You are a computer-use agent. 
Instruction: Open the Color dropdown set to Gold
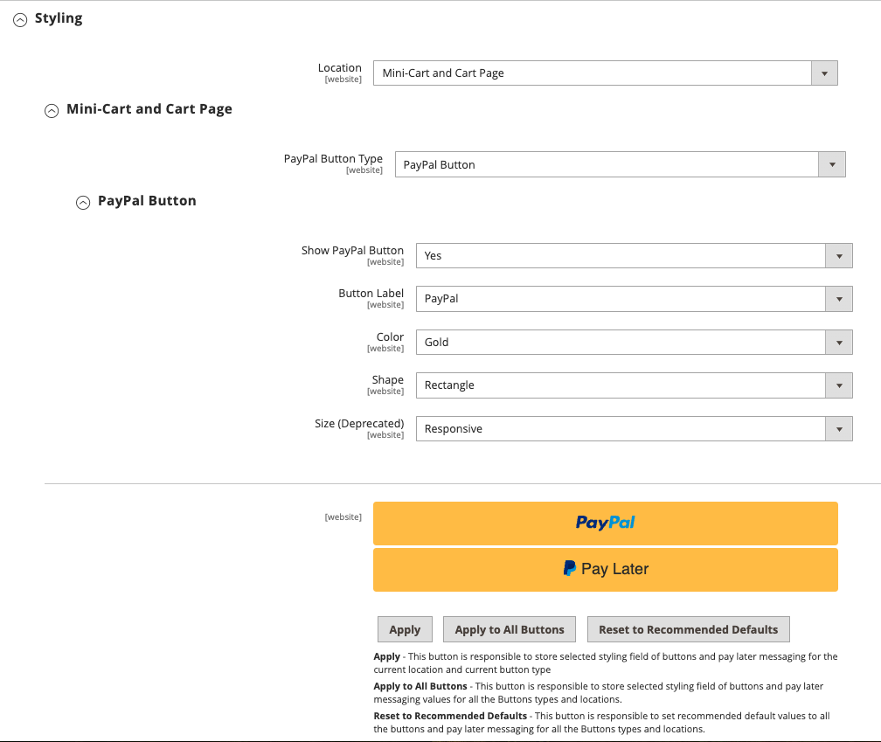click(x=635, y=342)
